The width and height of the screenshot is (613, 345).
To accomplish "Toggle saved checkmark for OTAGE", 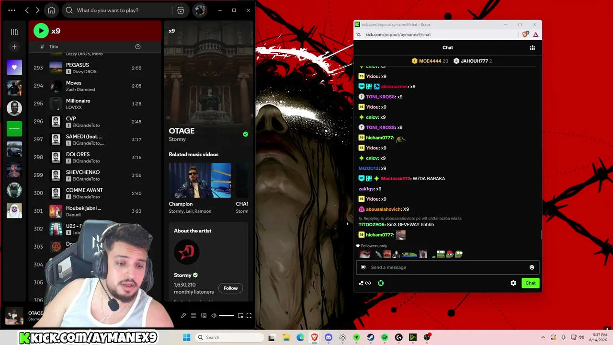I will point(246,134).
